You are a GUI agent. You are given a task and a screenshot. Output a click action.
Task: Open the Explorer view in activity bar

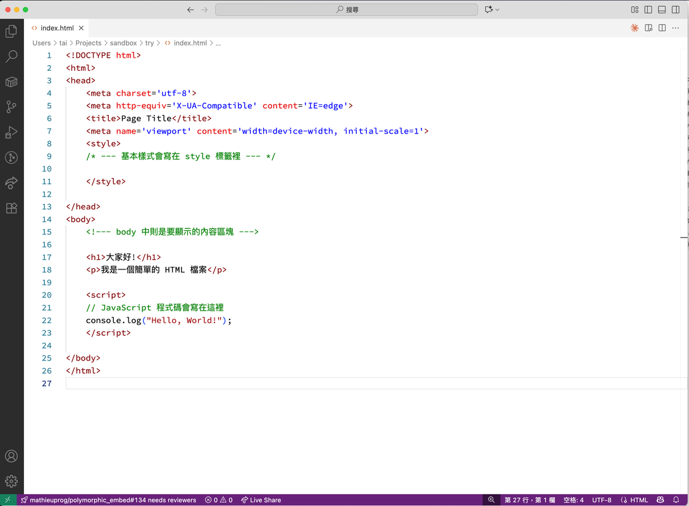(x=11, y=31)
